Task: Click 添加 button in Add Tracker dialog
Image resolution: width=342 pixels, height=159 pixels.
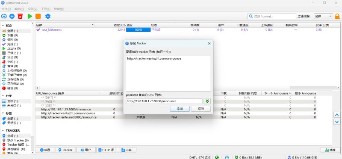Action: (x=180, y=109)
